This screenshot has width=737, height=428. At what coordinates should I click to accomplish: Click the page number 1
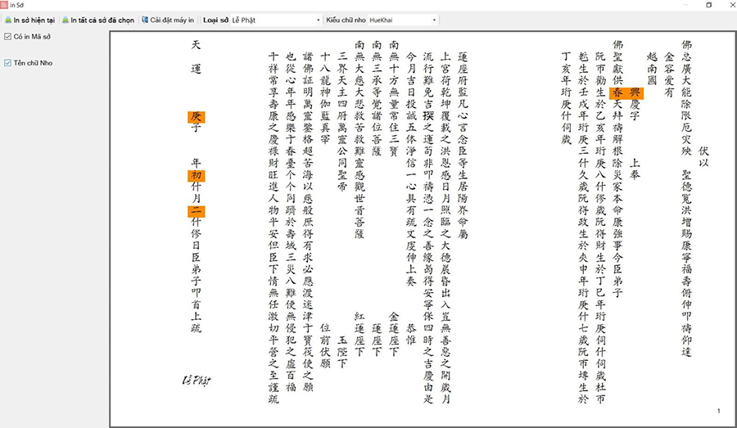click(x=719, y=411)
